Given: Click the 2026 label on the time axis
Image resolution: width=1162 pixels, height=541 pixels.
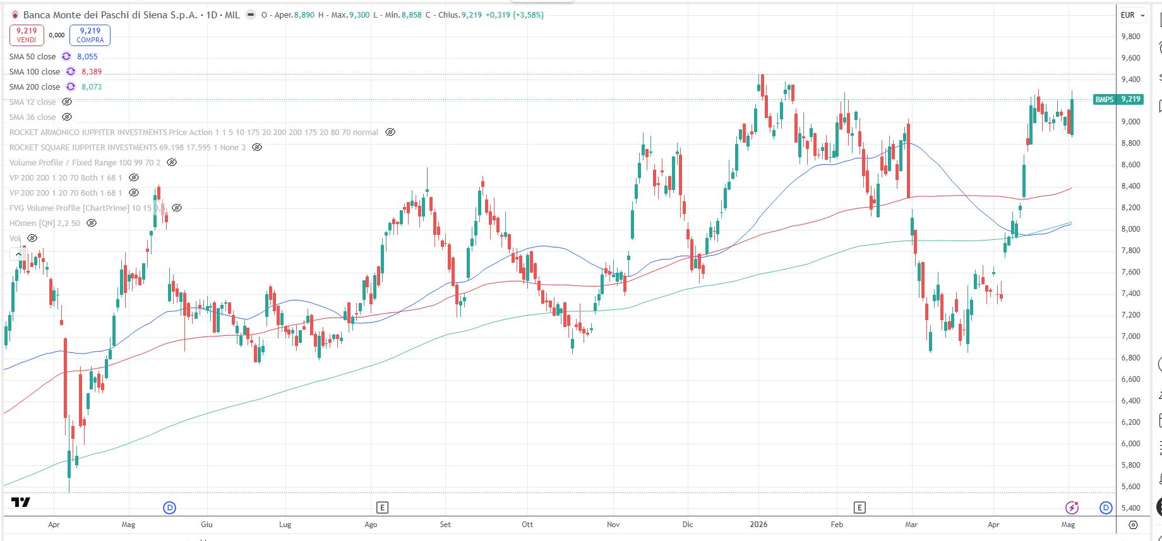Looking at the screenshot, I should click(758, 525).
